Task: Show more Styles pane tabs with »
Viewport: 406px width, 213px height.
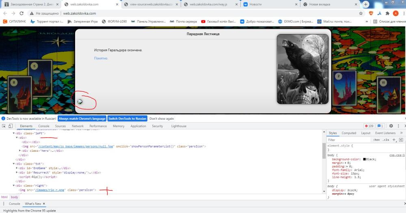Action: (402, 133)
